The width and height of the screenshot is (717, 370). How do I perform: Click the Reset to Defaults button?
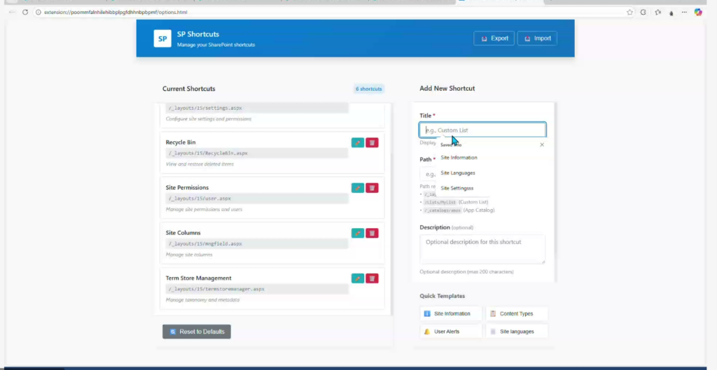(196, 332)
